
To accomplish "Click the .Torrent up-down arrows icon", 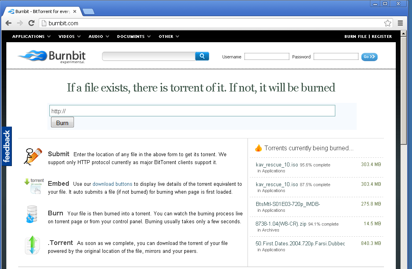I will 32,245.
